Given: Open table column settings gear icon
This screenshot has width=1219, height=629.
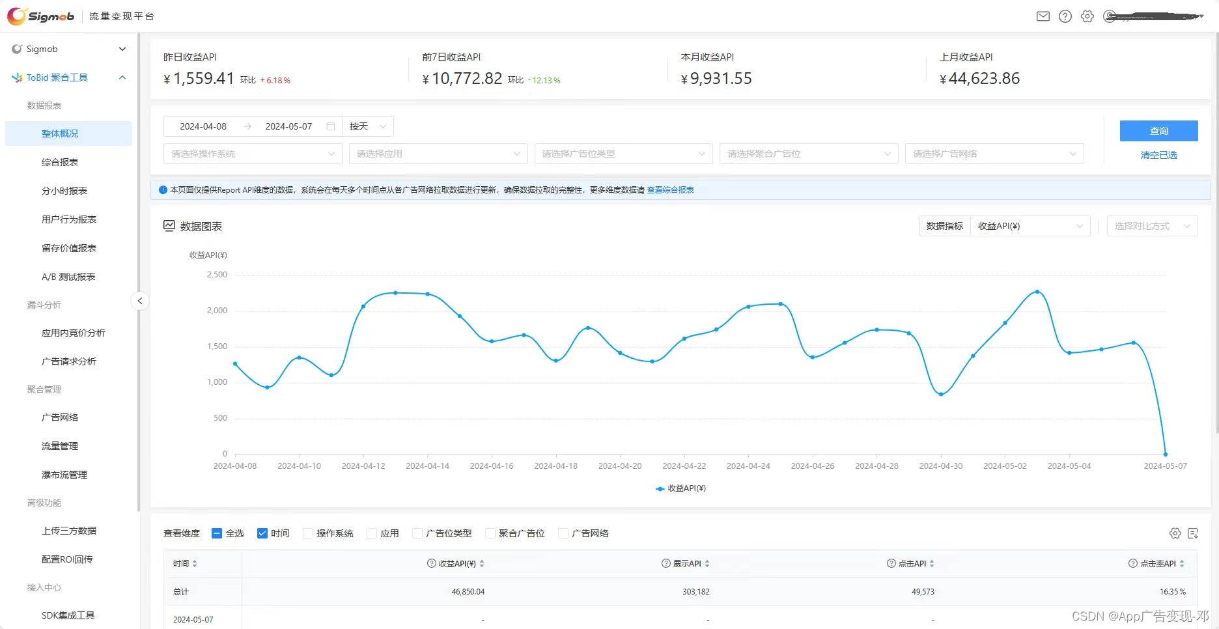Looking at the screenshot, I should (x=1175, y=533).
